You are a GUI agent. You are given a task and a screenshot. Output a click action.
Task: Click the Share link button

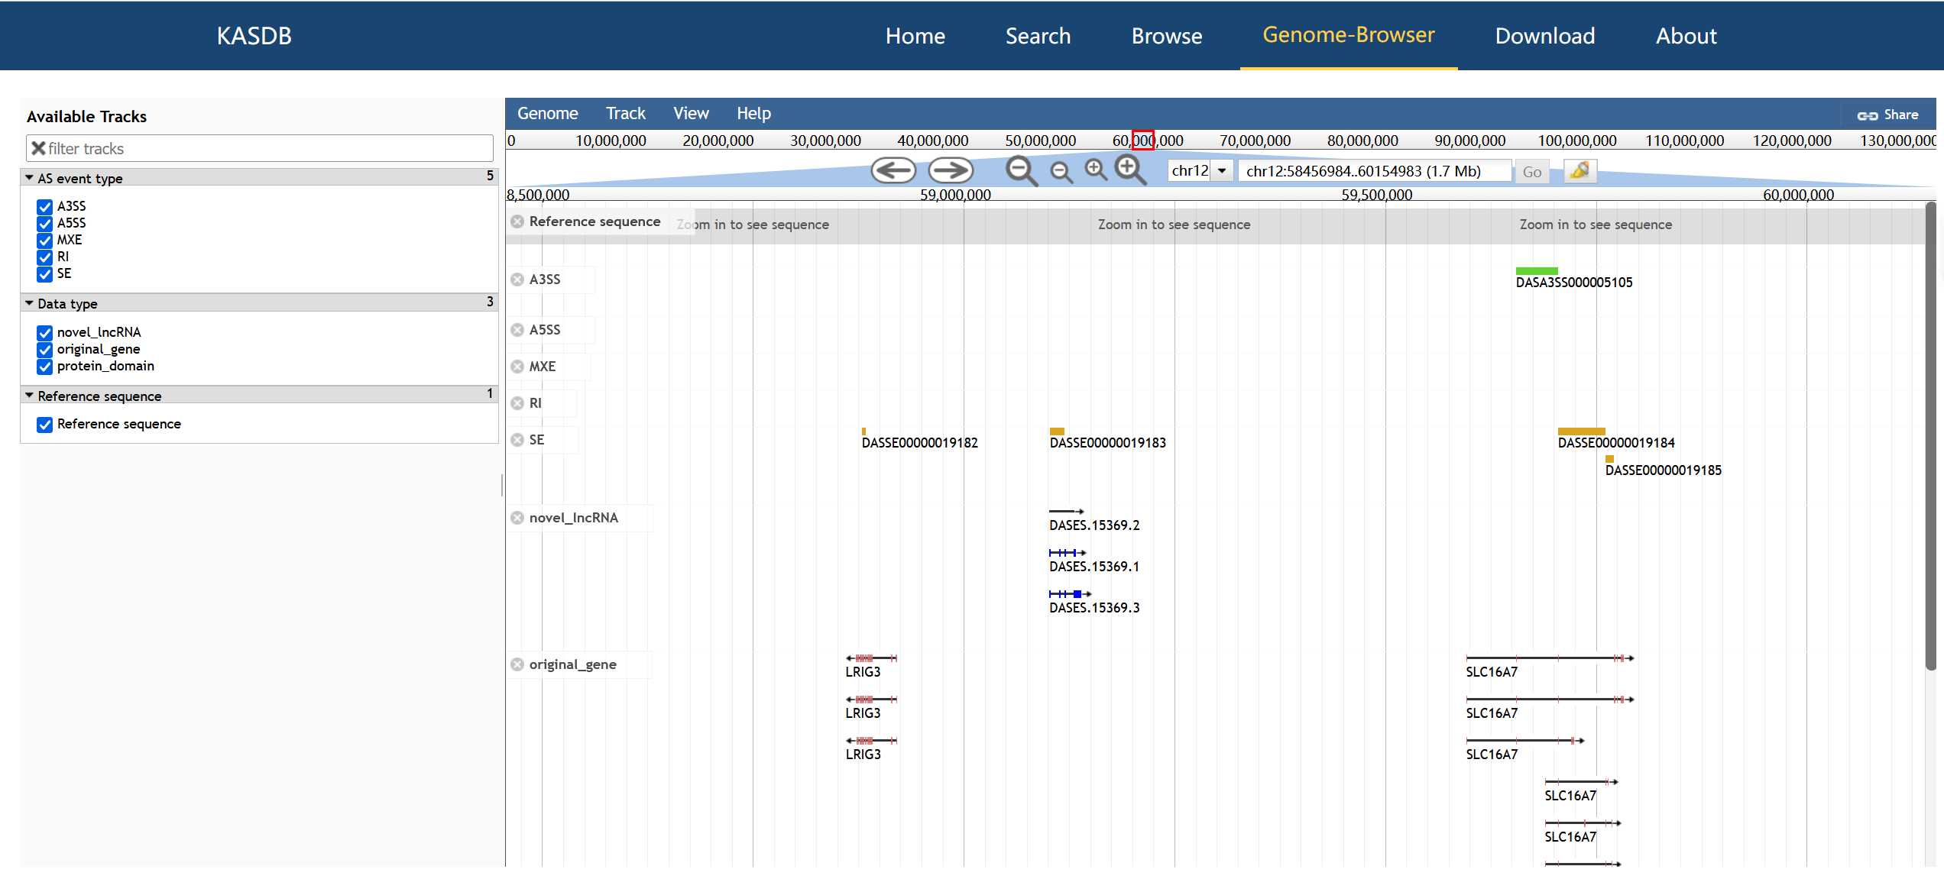1887,115
